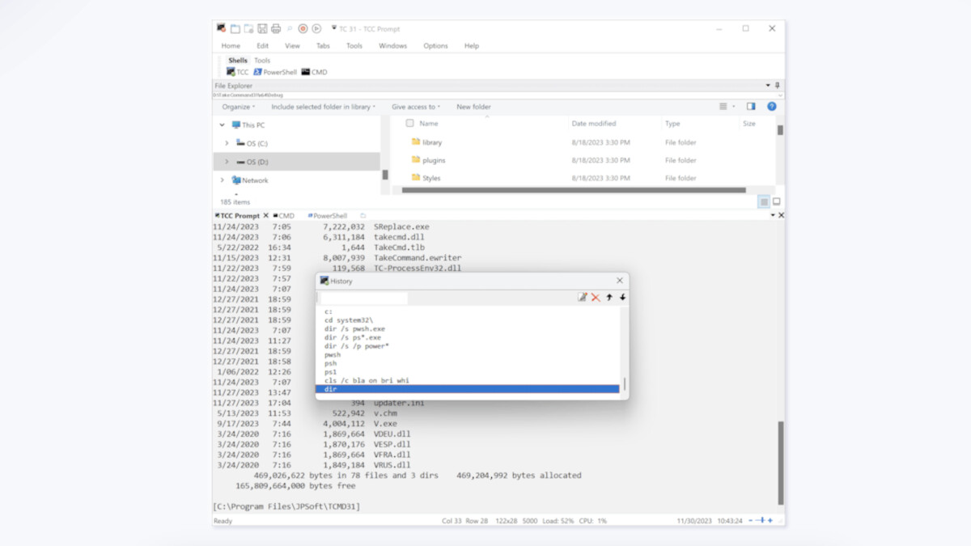Close the TCC Prompt tab
The image size is (971, 546).
pos(265,216)
